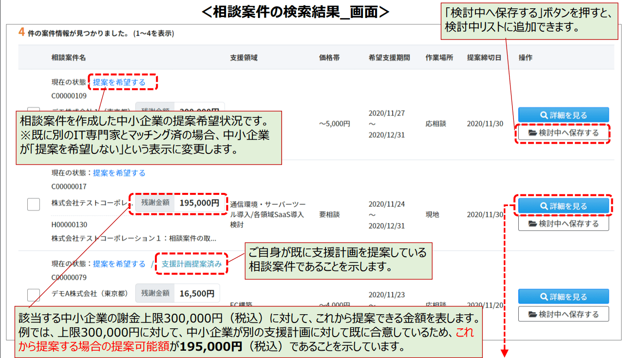Click the 2020/11/23 start date
This screenshot has height=358, width=624.
pyautogui.click(x=387, y=294)
